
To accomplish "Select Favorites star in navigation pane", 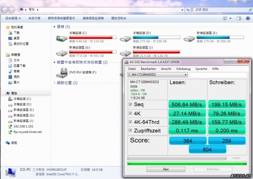I will [8, 27].
